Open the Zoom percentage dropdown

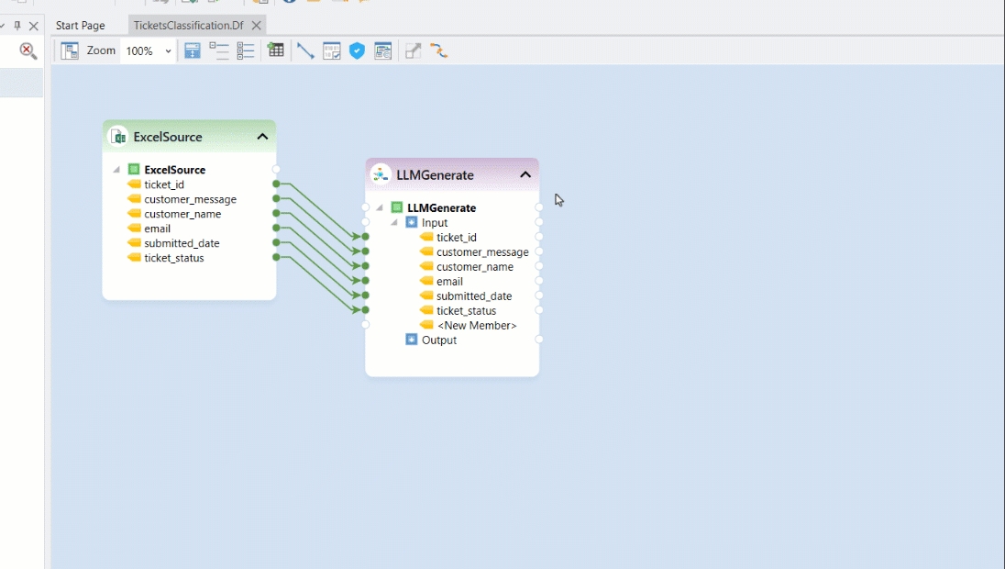(x=168, y=51)
